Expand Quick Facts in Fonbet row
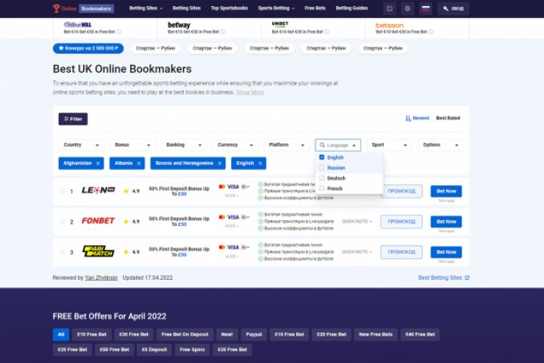Image resolution: width=544 pixels, height=363 pixels. click(x=357, y=222)
